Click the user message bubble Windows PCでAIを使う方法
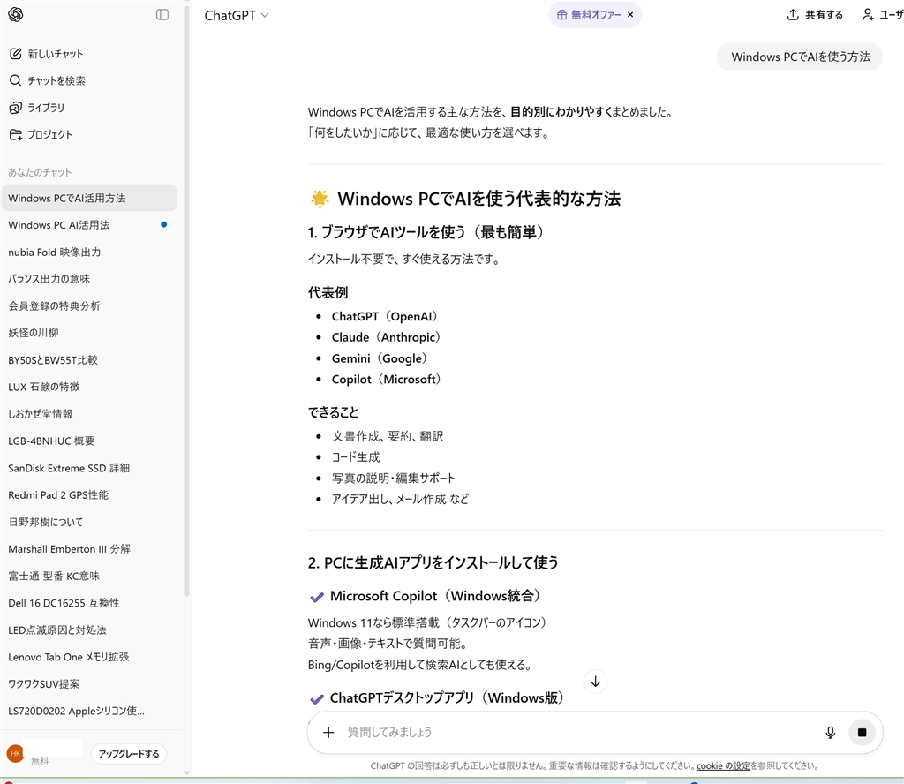This screenshot has width=904, height=784. tap(800, 57)
